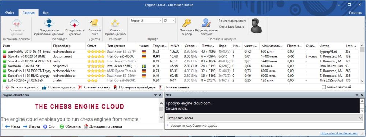Click red status icon of Stockfish 030520 64 BMI2
The image size is (366, 137).
(x=5, y=56)
